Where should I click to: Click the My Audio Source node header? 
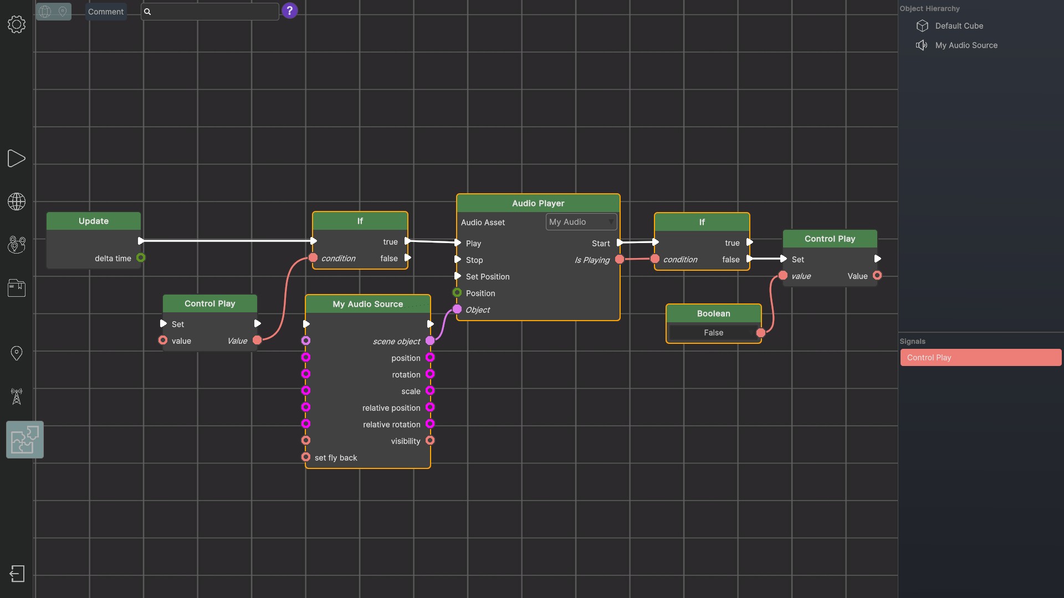point(368,304)
